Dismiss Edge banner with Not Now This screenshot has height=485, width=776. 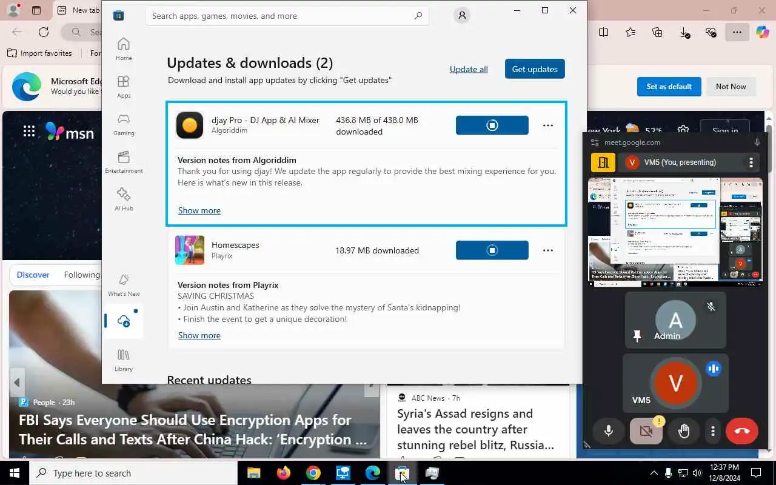click(731, 87)
